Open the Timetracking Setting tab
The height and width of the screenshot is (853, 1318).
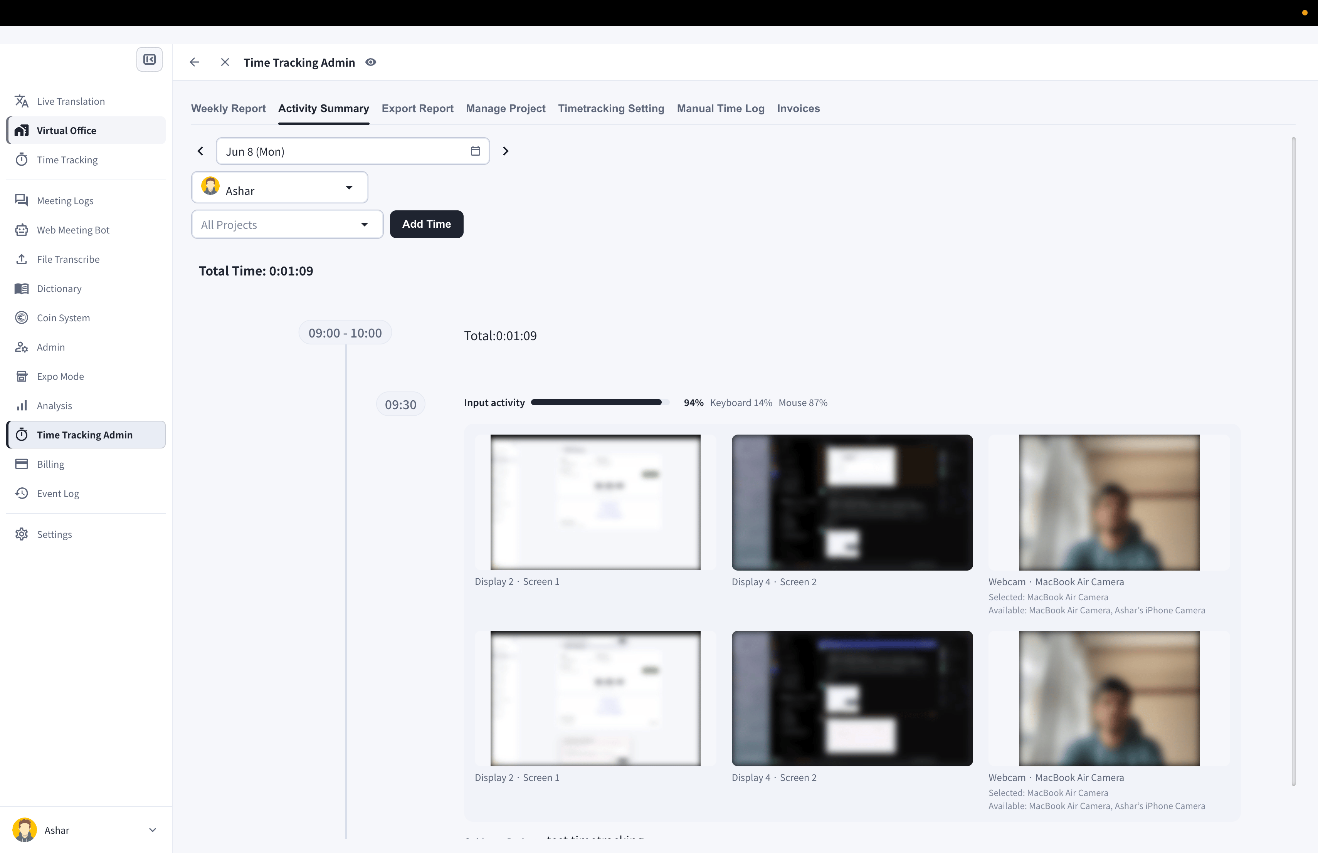[611, 109]
